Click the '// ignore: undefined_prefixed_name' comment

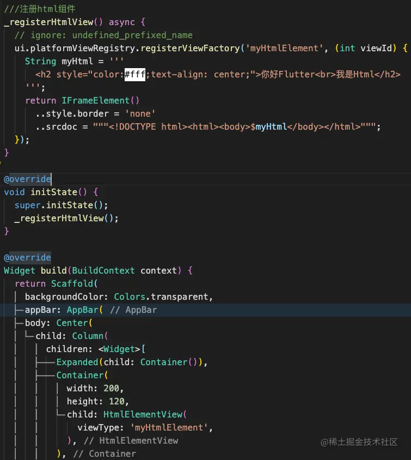[103, 35]
